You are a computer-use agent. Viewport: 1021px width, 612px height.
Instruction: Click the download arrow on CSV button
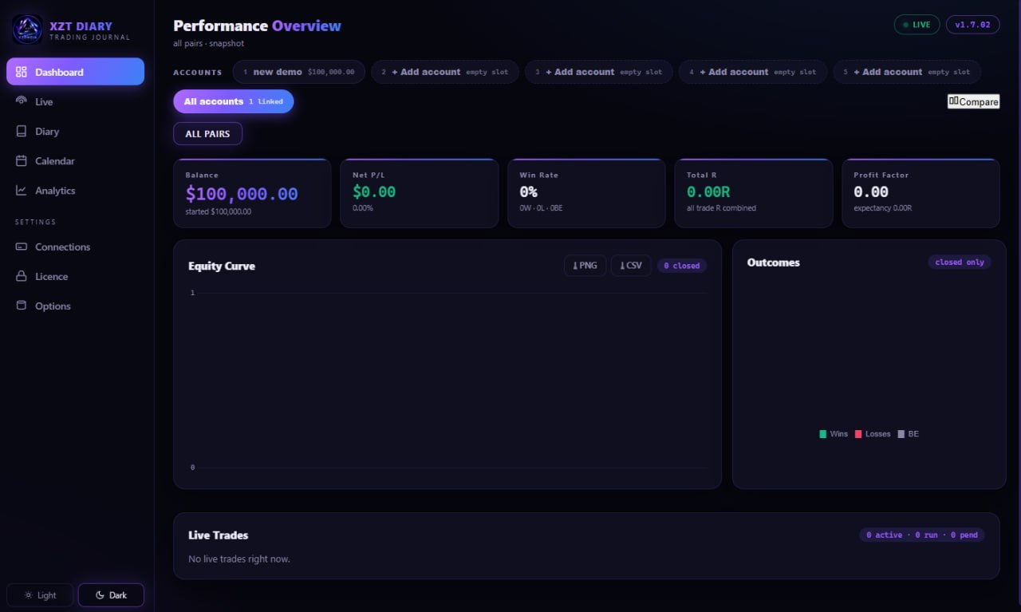point(622,266)
